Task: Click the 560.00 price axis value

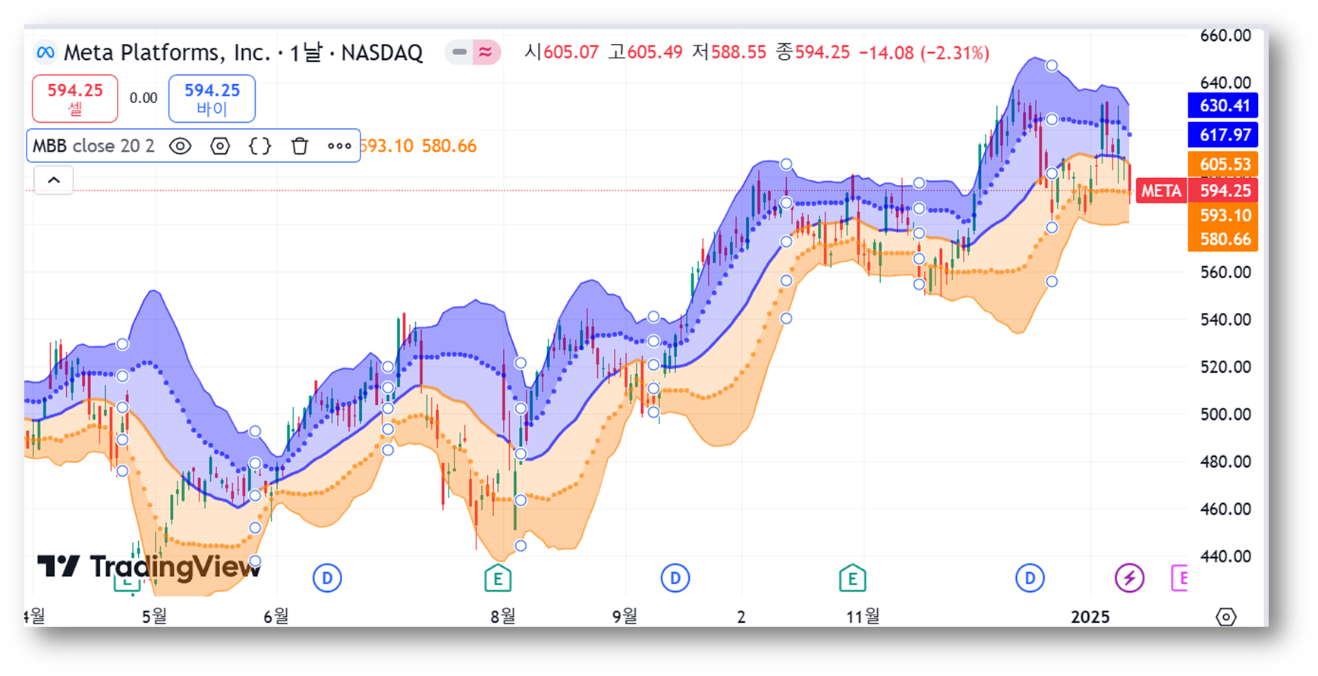Action: point(1225,272)
